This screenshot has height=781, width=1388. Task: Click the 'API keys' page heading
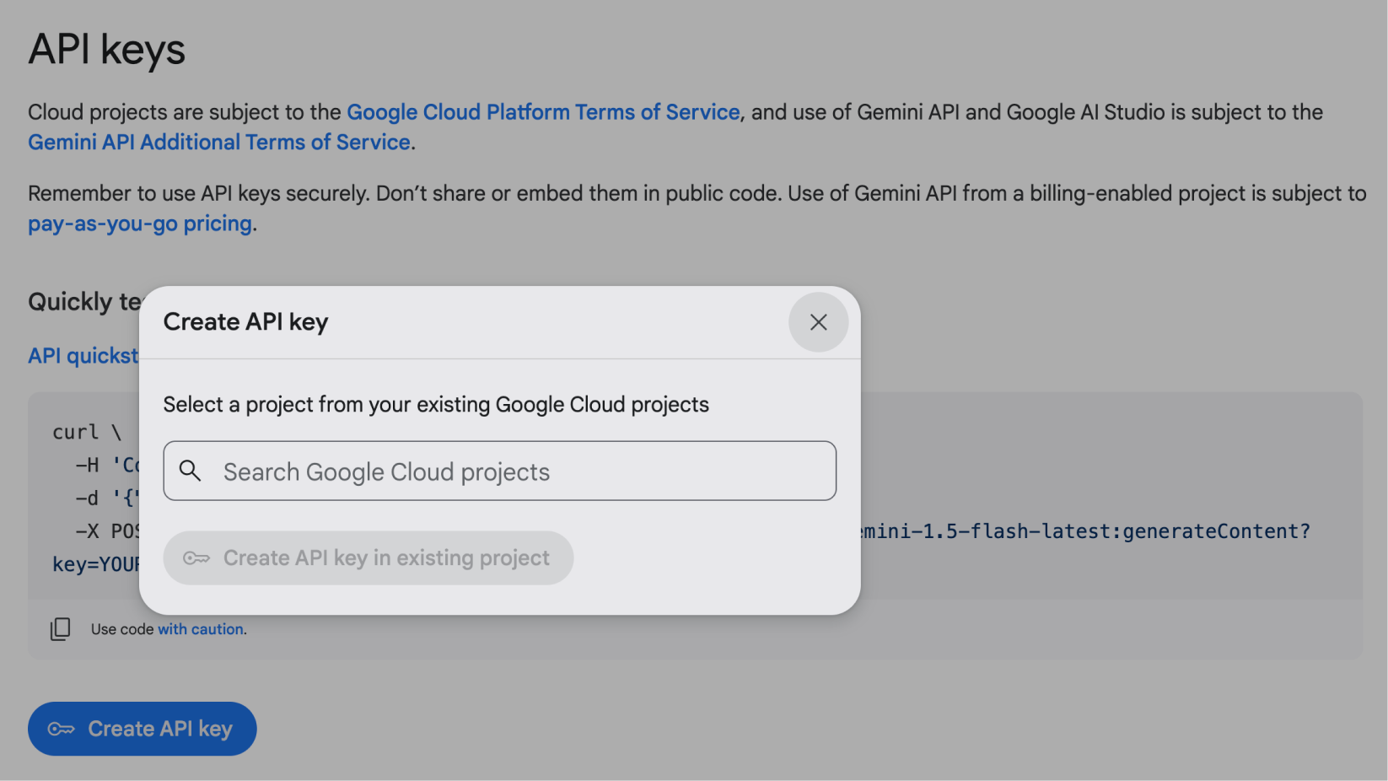(x=107, y=49)
